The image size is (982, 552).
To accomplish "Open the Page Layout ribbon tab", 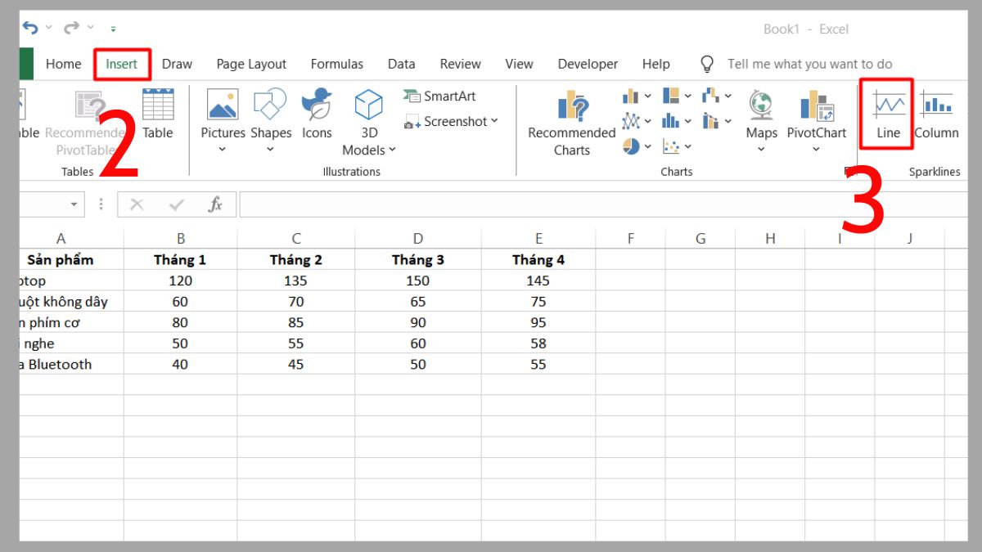I will (250, 64).
